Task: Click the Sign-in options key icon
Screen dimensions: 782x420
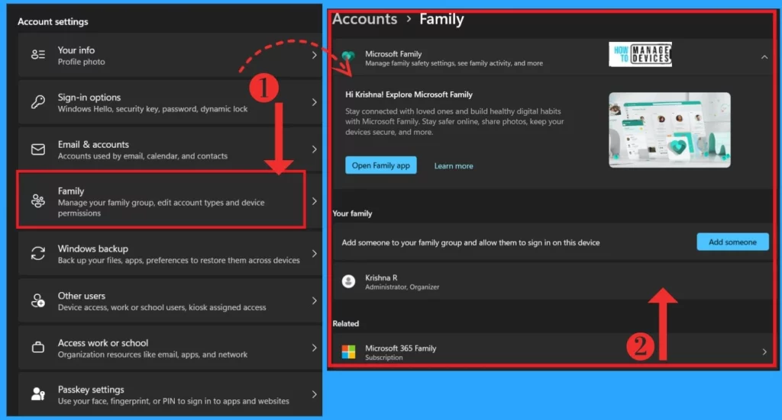Action: click(38, 102)
